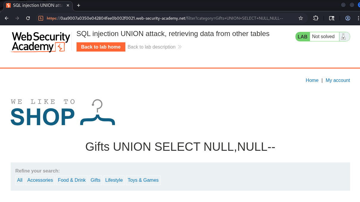This screenshot has height=202, width=360.
Task: Reload the current page
Action: click(28, 18)
